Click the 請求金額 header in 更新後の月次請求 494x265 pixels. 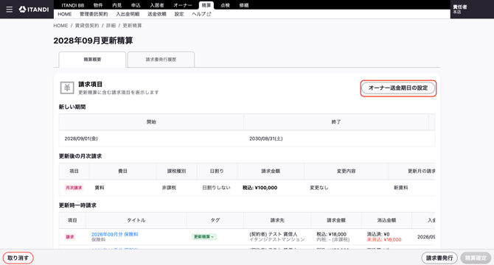271,172
